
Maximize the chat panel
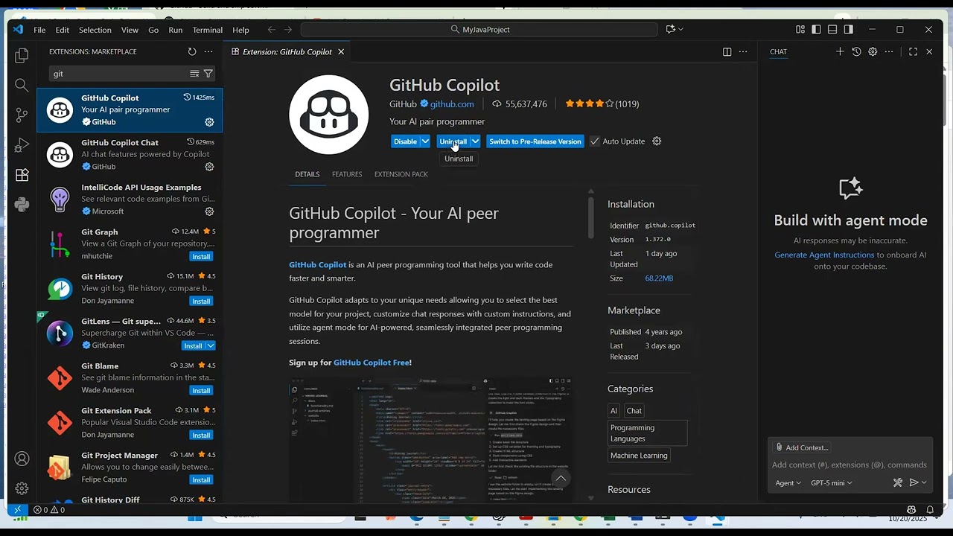point(913,51)
